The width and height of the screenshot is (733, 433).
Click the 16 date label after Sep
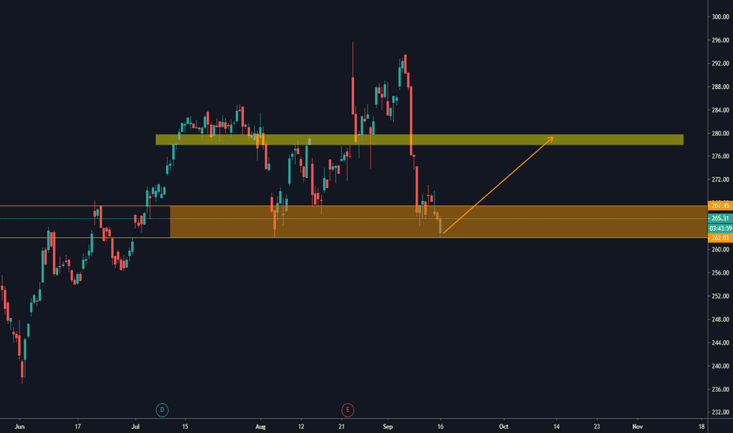(x=440, y=427)
